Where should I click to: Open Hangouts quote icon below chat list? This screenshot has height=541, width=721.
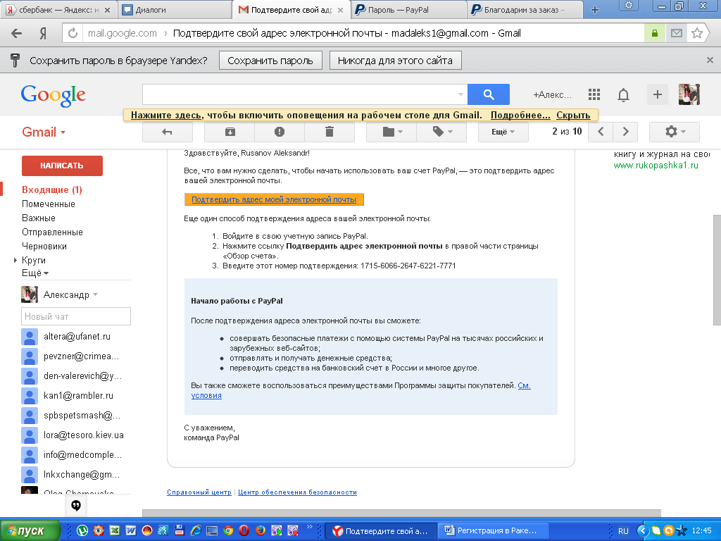[76, 506]
